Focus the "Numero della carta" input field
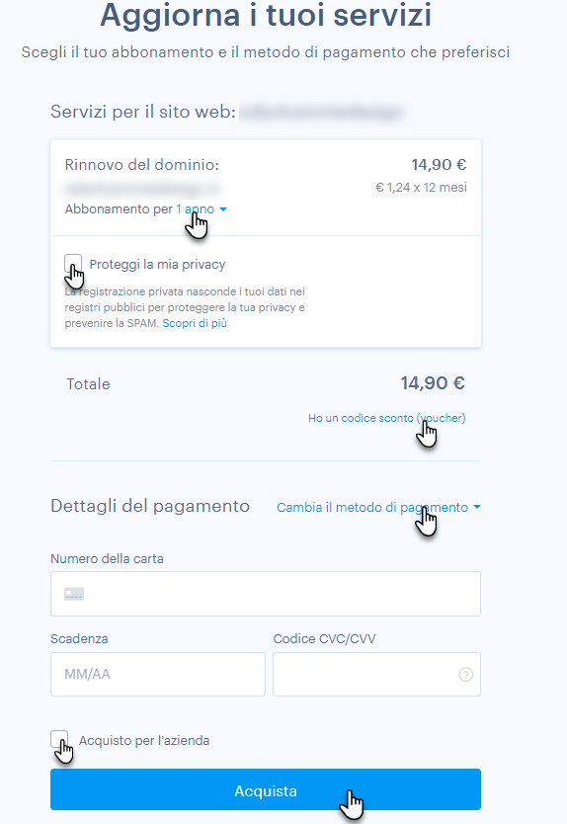Image resolution: width=567 pixels, height=824 pixels. click(266, 594)
